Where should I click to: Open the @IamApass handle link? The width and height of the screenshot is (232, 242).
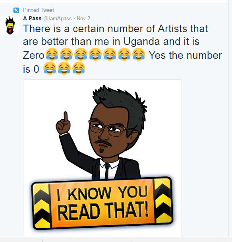click(58, 19)
